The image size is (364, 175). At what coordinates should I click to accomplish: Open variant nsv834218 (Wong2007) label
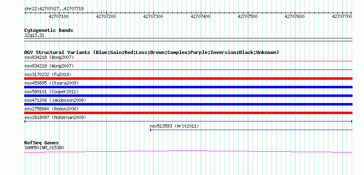click(x=49, y=57)
